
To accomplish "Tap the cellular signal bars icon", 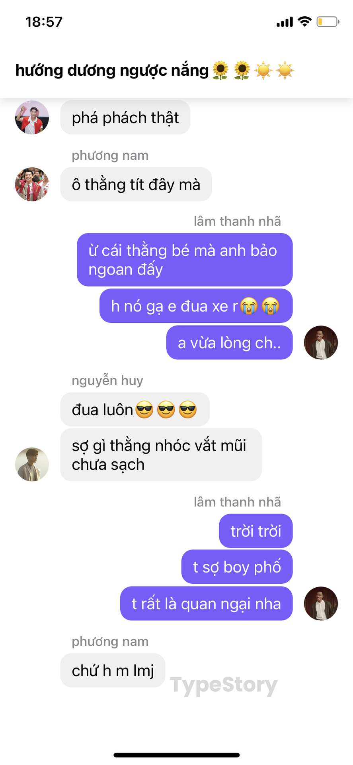I will coord(285,22).
